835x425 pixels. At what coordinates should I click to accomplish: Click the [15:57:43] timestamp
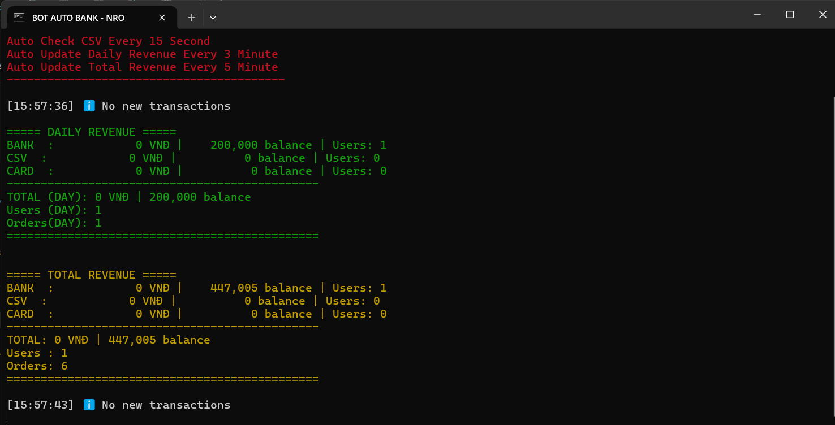pyautogui.click(x=41, y=405)
